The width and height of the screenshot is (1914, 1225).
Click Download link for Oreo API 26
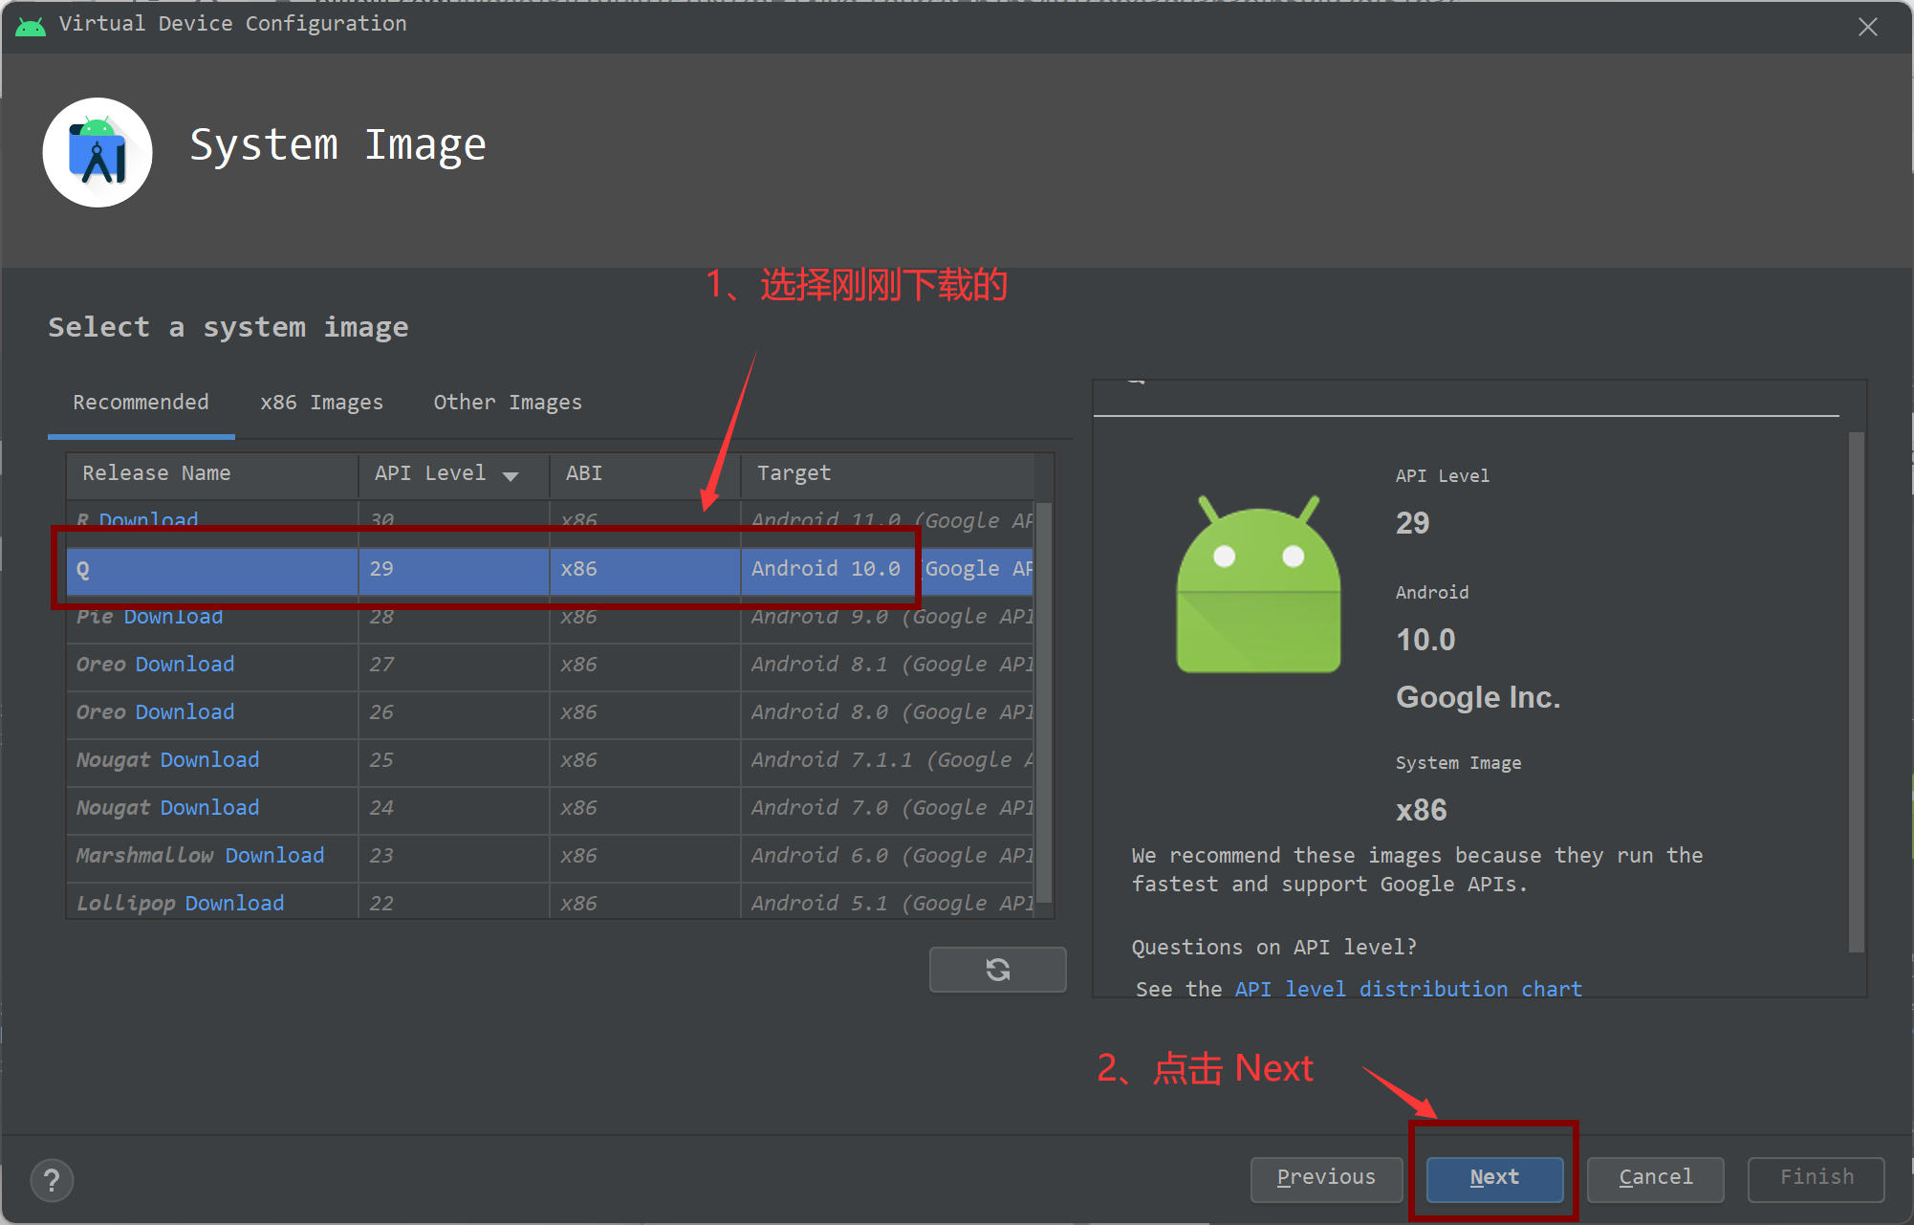click(x=185, y=712)
